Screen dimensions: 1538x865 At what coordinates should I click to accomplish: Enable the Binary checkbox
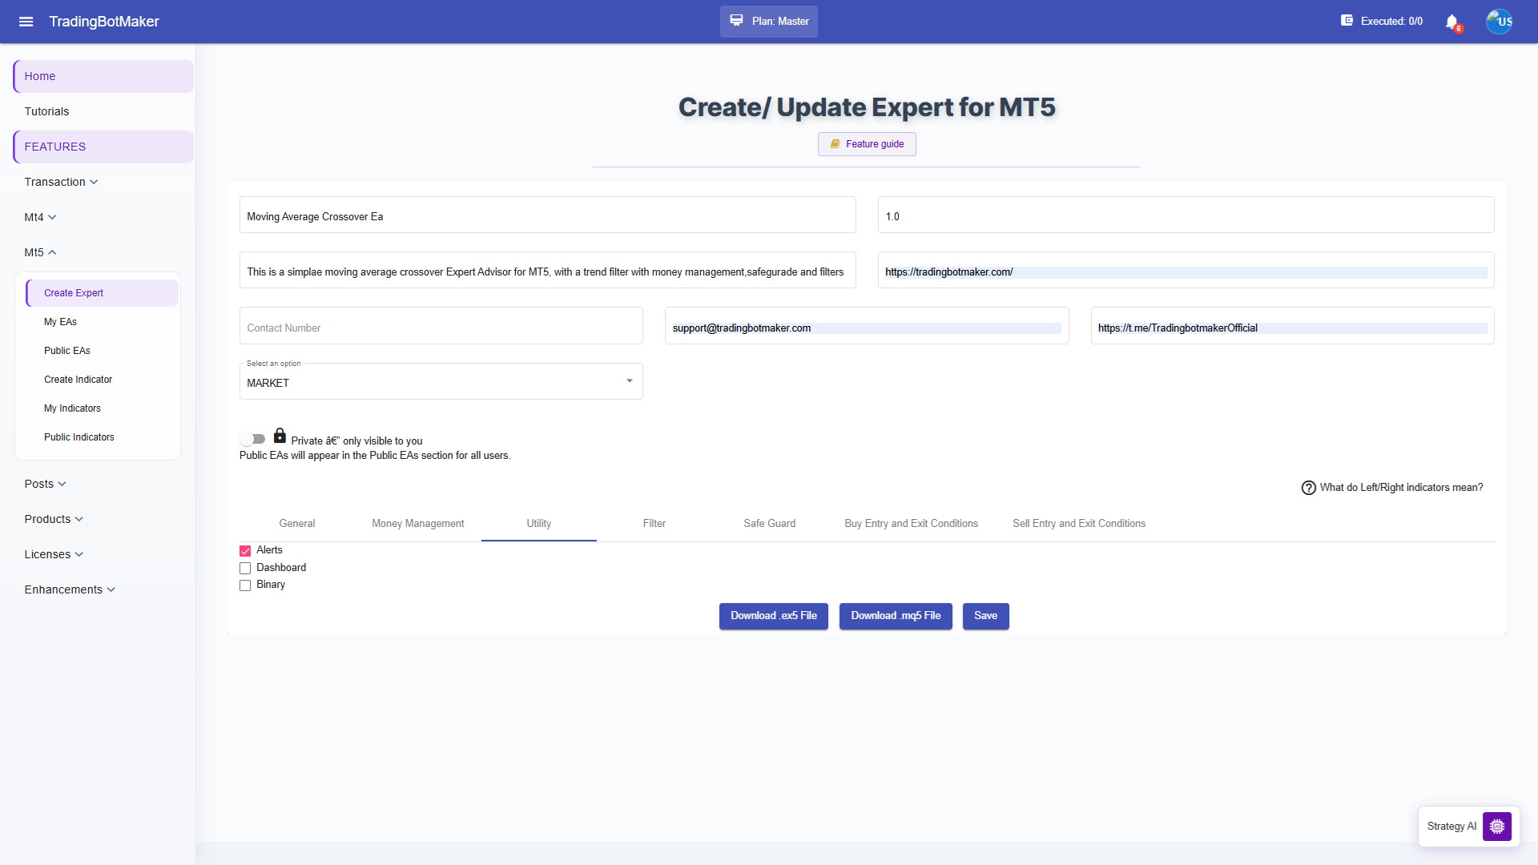[245, 585]
